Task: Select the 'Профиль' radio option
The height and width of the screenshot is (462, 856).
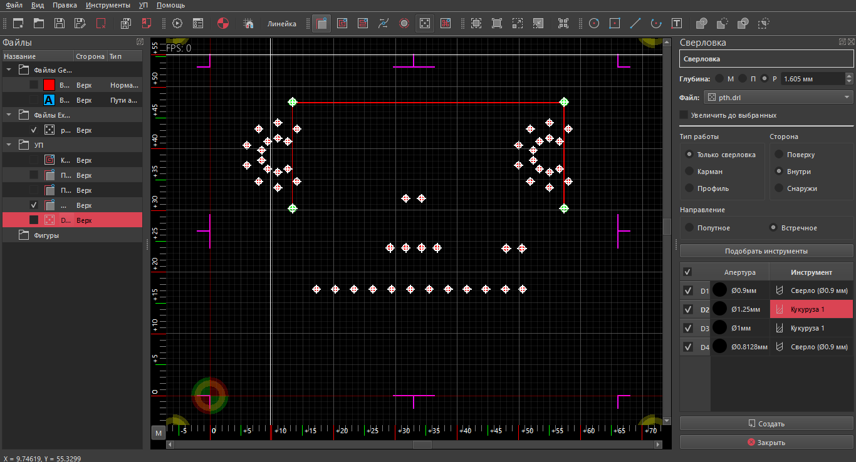Action: tap(690, 188)
